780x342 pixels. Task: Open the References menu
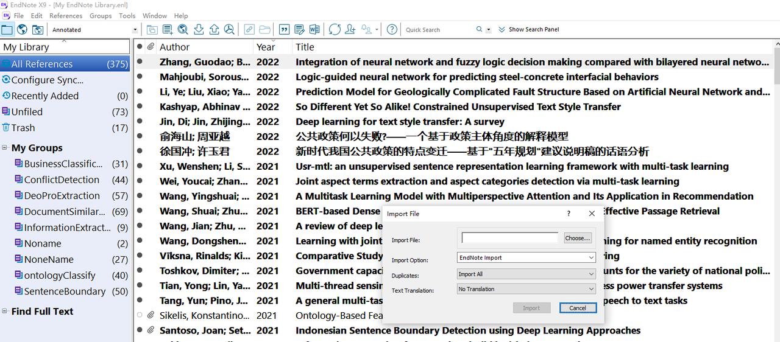click(x=66, y=16)
